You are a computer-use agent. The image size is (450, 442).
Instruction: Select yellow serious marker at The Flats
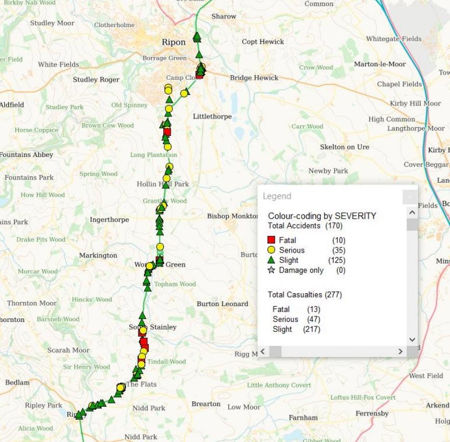click(121, 387)
